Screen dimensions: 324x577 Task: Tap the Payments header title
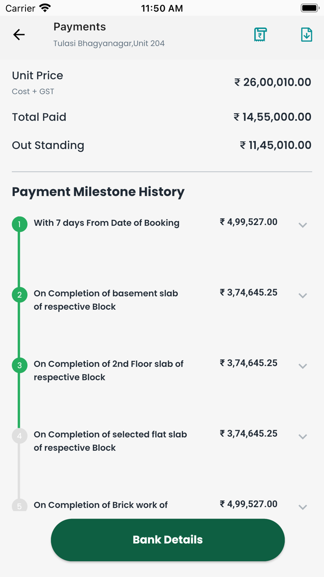[x=80, y=27]
